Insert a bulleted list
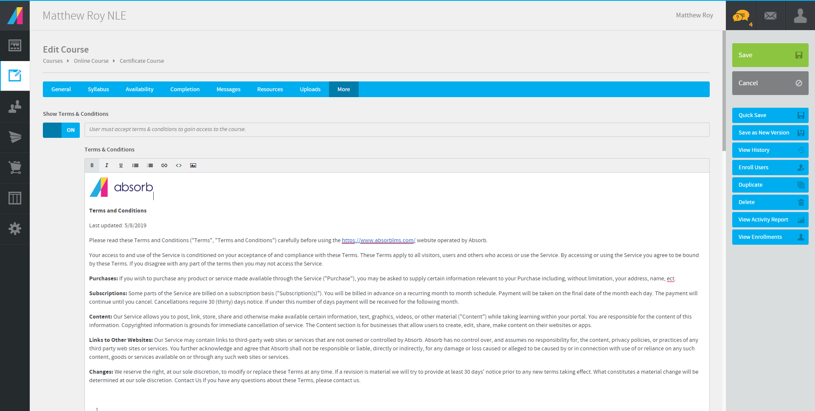 [135, 165]
